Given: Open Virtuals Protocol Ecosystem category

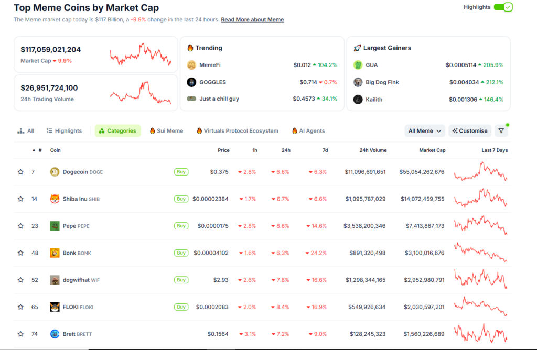Looking at the screenshot, I should pyautogui.click(x=238, y=130).
